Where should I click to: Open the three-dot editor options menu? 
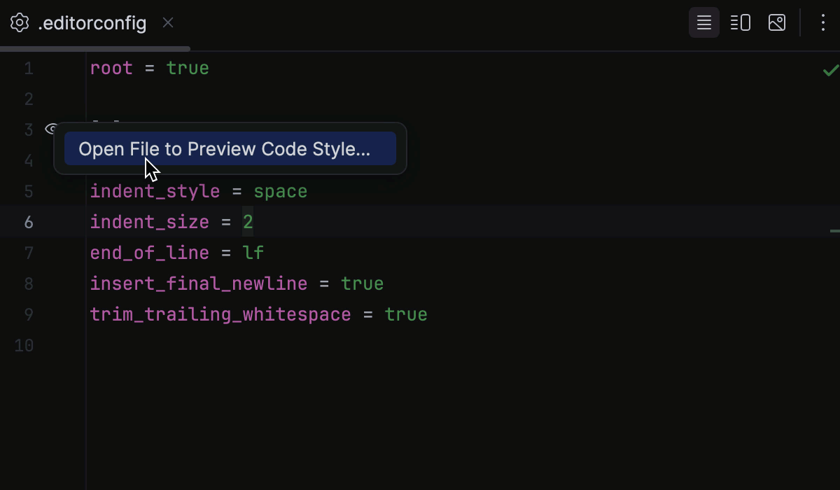point(822,22)
